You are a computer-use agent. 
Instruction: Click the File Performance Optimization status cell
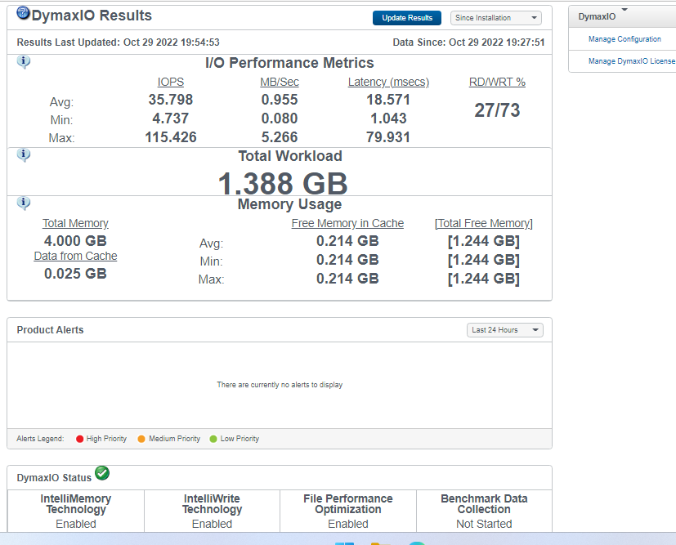pos(348,511)
